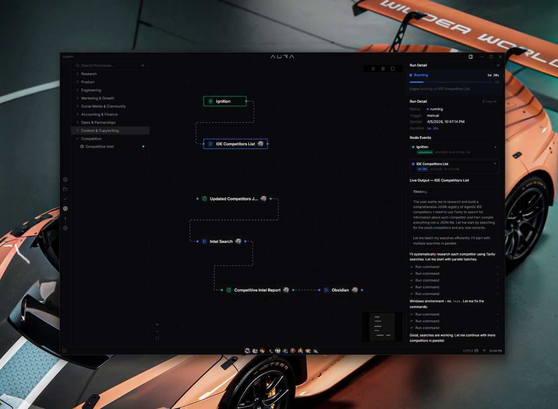Click the blue Running status label
The width and height of the screenshot is (558, 409).
pos(421,75)
